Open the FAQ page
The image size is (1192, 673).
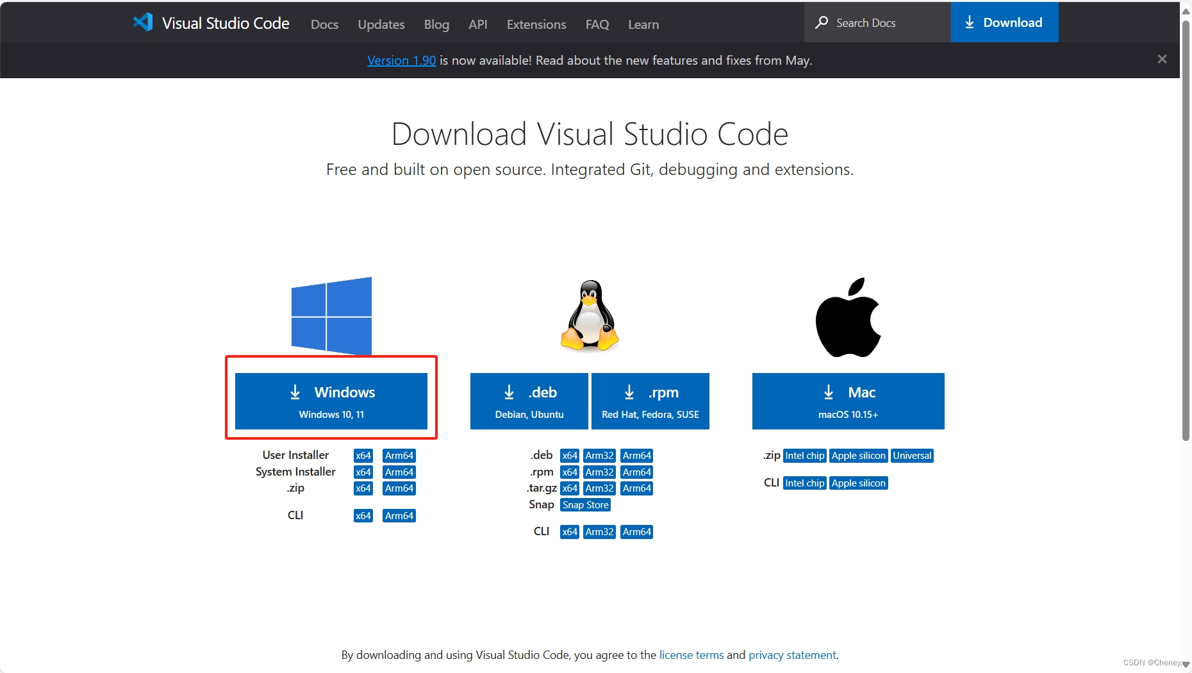click(x=597, y=24)
